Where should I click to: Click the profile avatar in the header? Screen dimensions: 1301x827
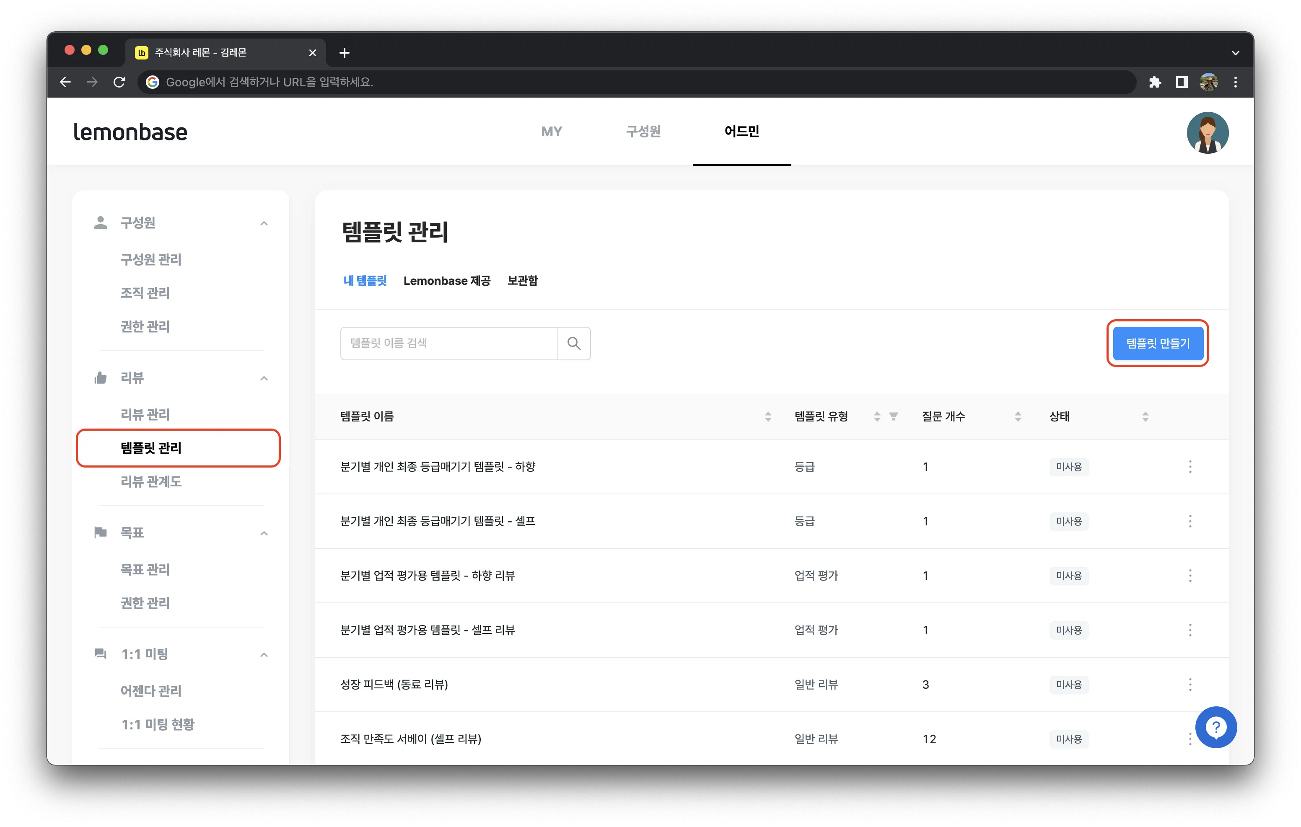1208,132
